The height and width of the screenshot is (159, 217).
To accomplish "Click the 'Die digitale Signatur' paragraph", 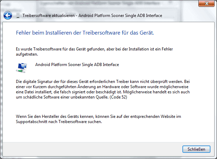I will click(103, 89).
